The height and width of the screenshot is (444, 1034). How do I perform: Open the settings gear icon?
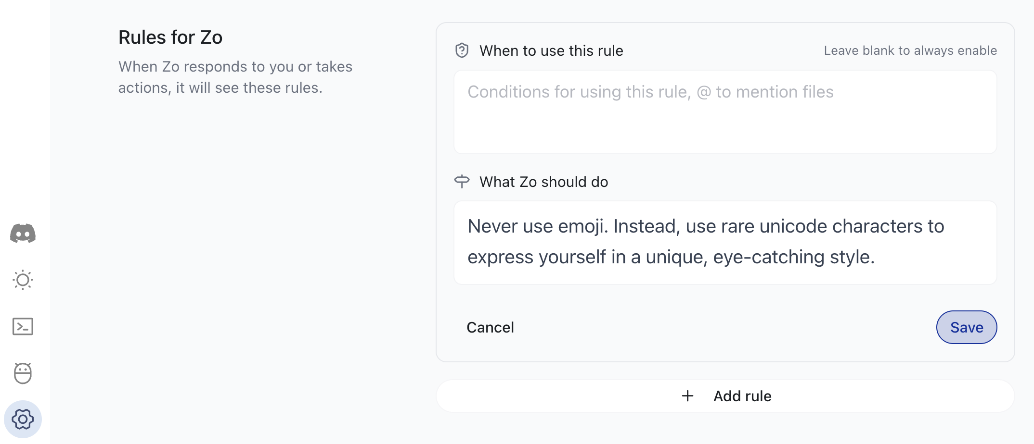tap(23, 419)
